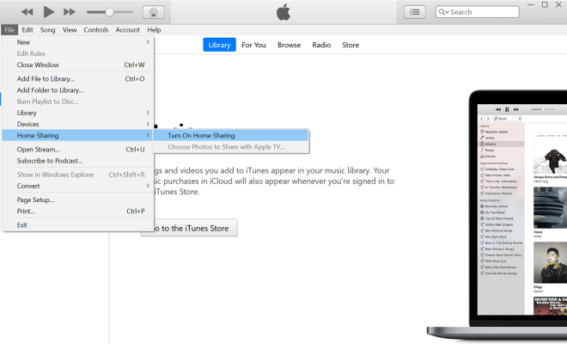Viewport: 567px width, 344px height.
Task: Maximize the iTunes window
Action: tap(545, 4)
